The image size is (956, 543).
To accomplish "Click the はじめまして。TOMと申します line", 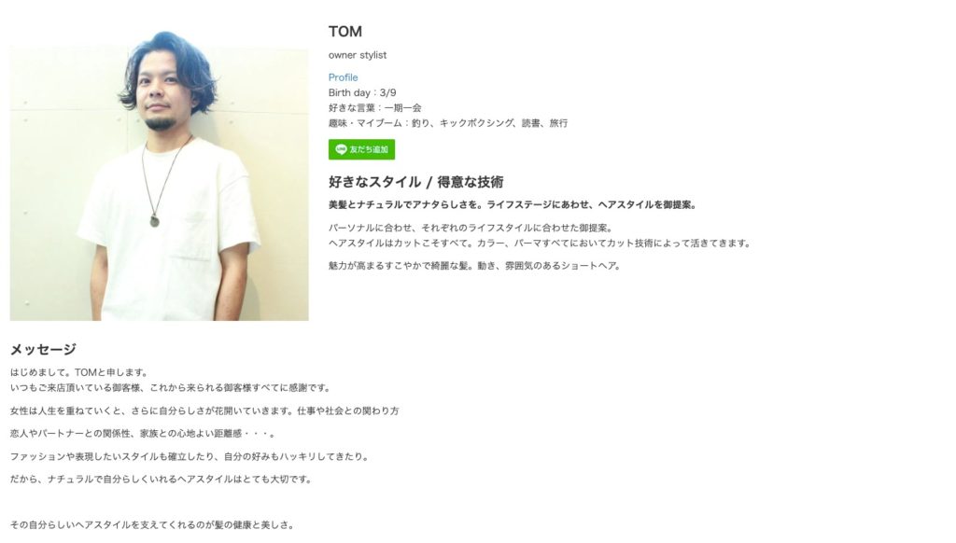I will pyautogui.click(x=78, y=372).
